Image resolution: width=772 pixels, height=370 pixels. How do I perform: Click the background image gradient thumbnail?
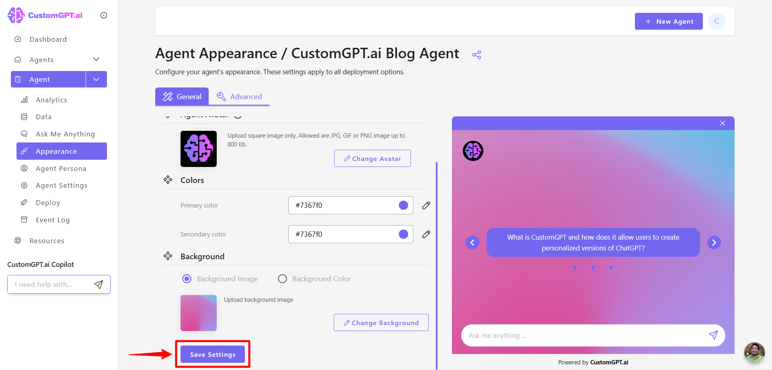(199, 313)
